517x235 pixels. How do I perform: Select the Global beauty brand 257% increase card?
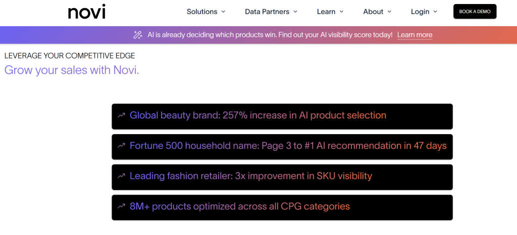point(282,116)
